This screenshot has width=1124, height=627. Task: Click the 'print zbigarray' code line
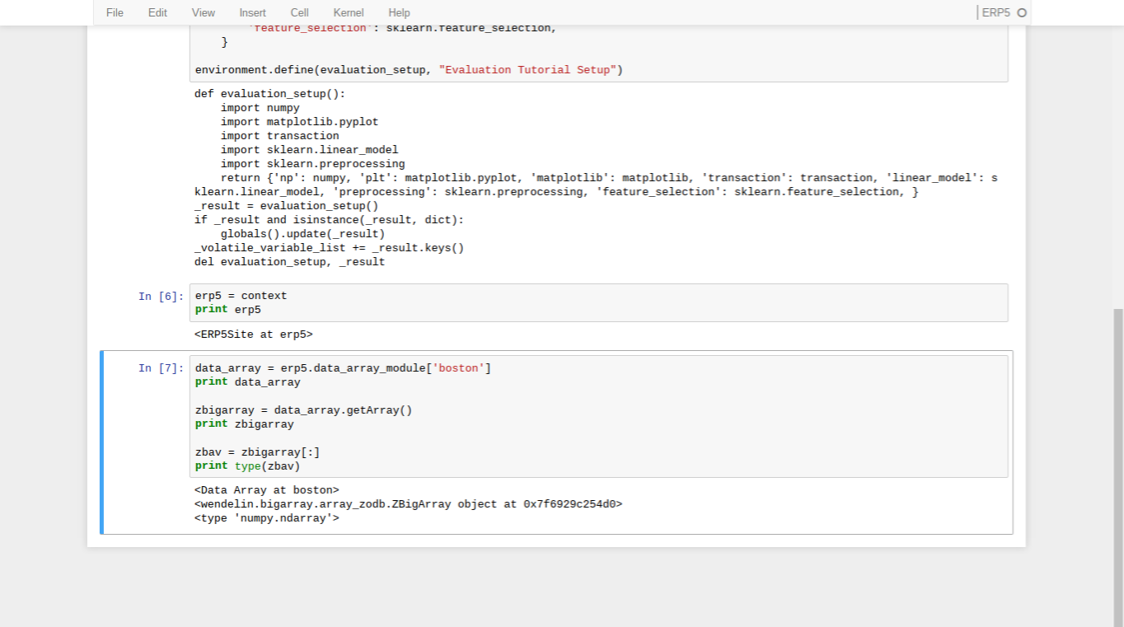tap(245, 424)
